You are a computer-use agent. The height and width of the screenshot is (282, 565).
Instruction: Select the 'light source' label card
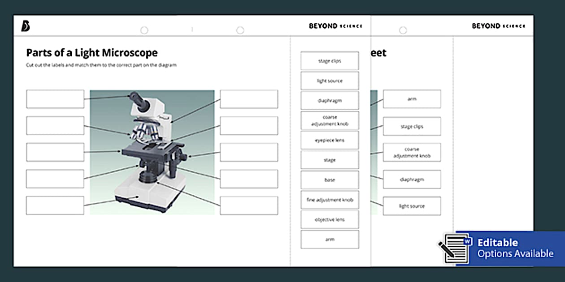click(x=330, y=81)
